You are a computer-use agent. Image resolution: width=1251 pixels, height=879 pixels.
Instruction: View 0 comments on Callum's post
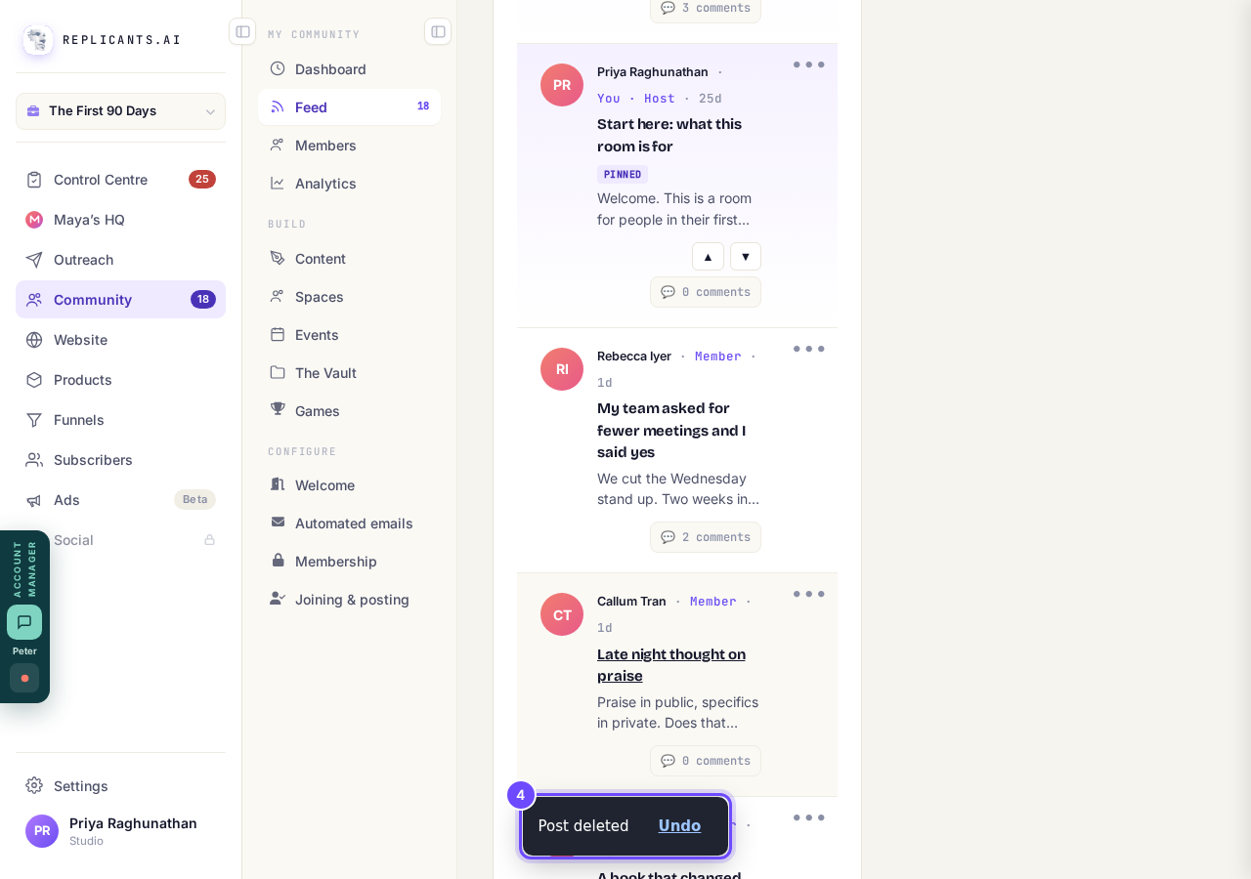coord(706,761)
